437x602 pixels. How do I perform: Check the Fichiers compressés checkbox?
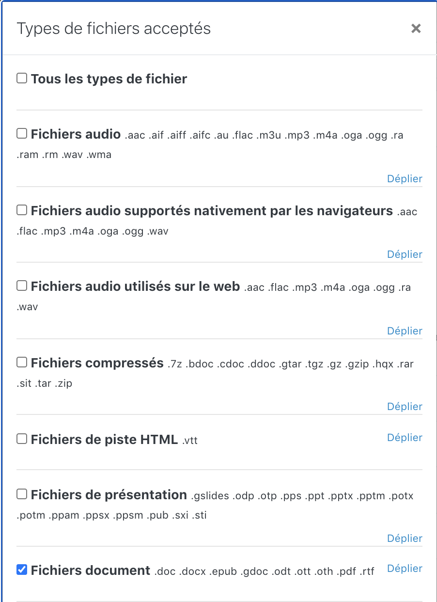point(22,362)
